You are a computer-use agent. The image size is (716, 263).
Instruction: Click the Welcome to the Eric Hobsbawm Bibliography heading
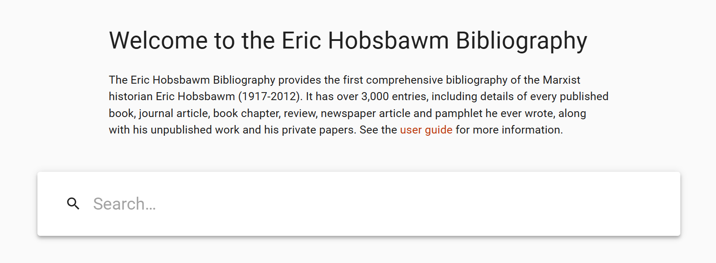pos(348,40)
